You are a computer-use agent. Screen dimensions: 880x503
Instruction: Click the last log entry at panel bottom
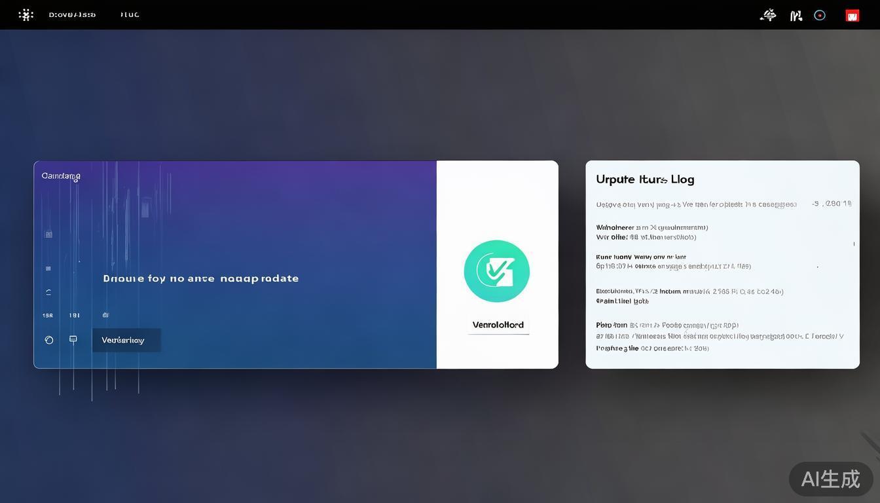[652, 348]
